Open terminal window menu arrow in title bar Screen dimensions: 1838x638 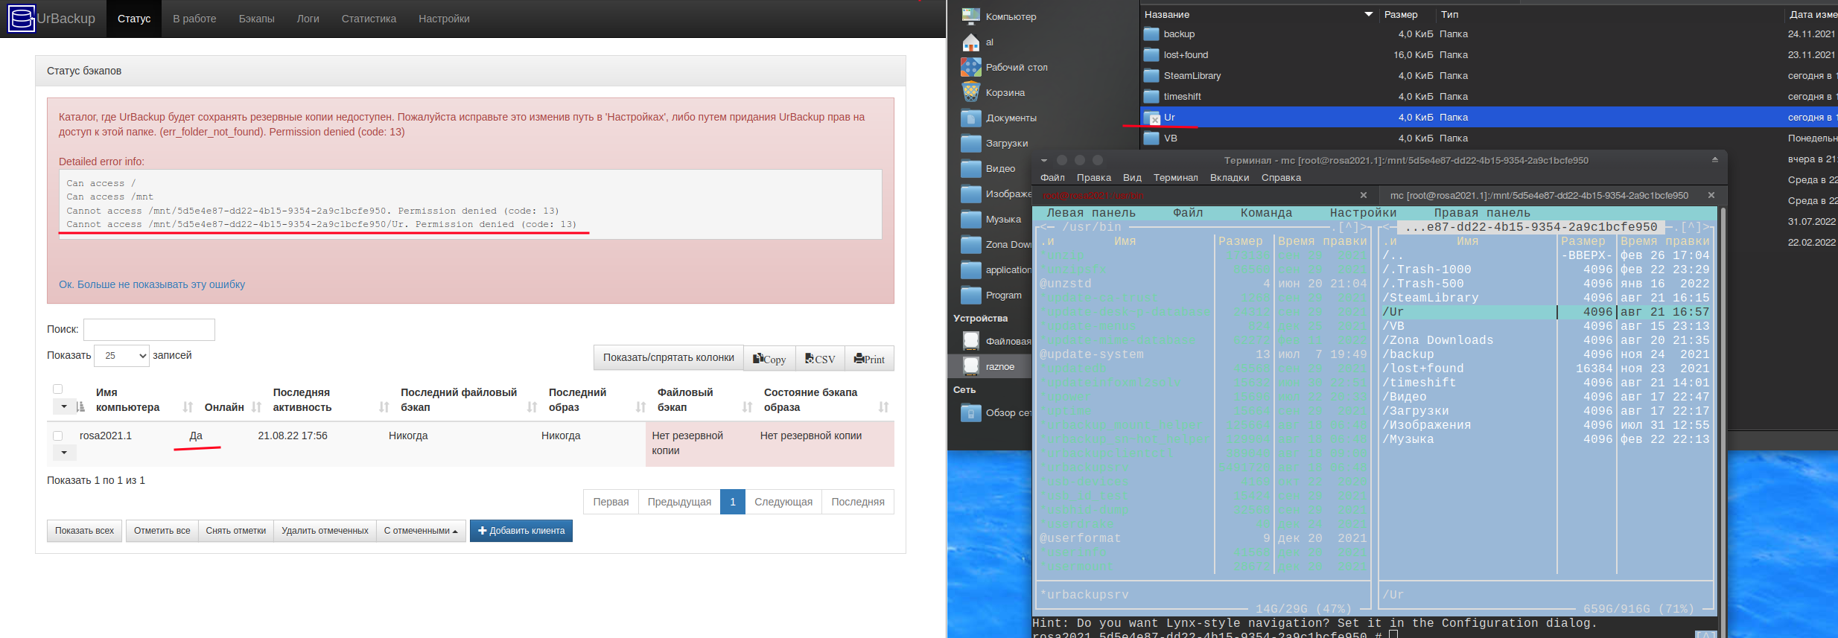[x=1044, y=160]
